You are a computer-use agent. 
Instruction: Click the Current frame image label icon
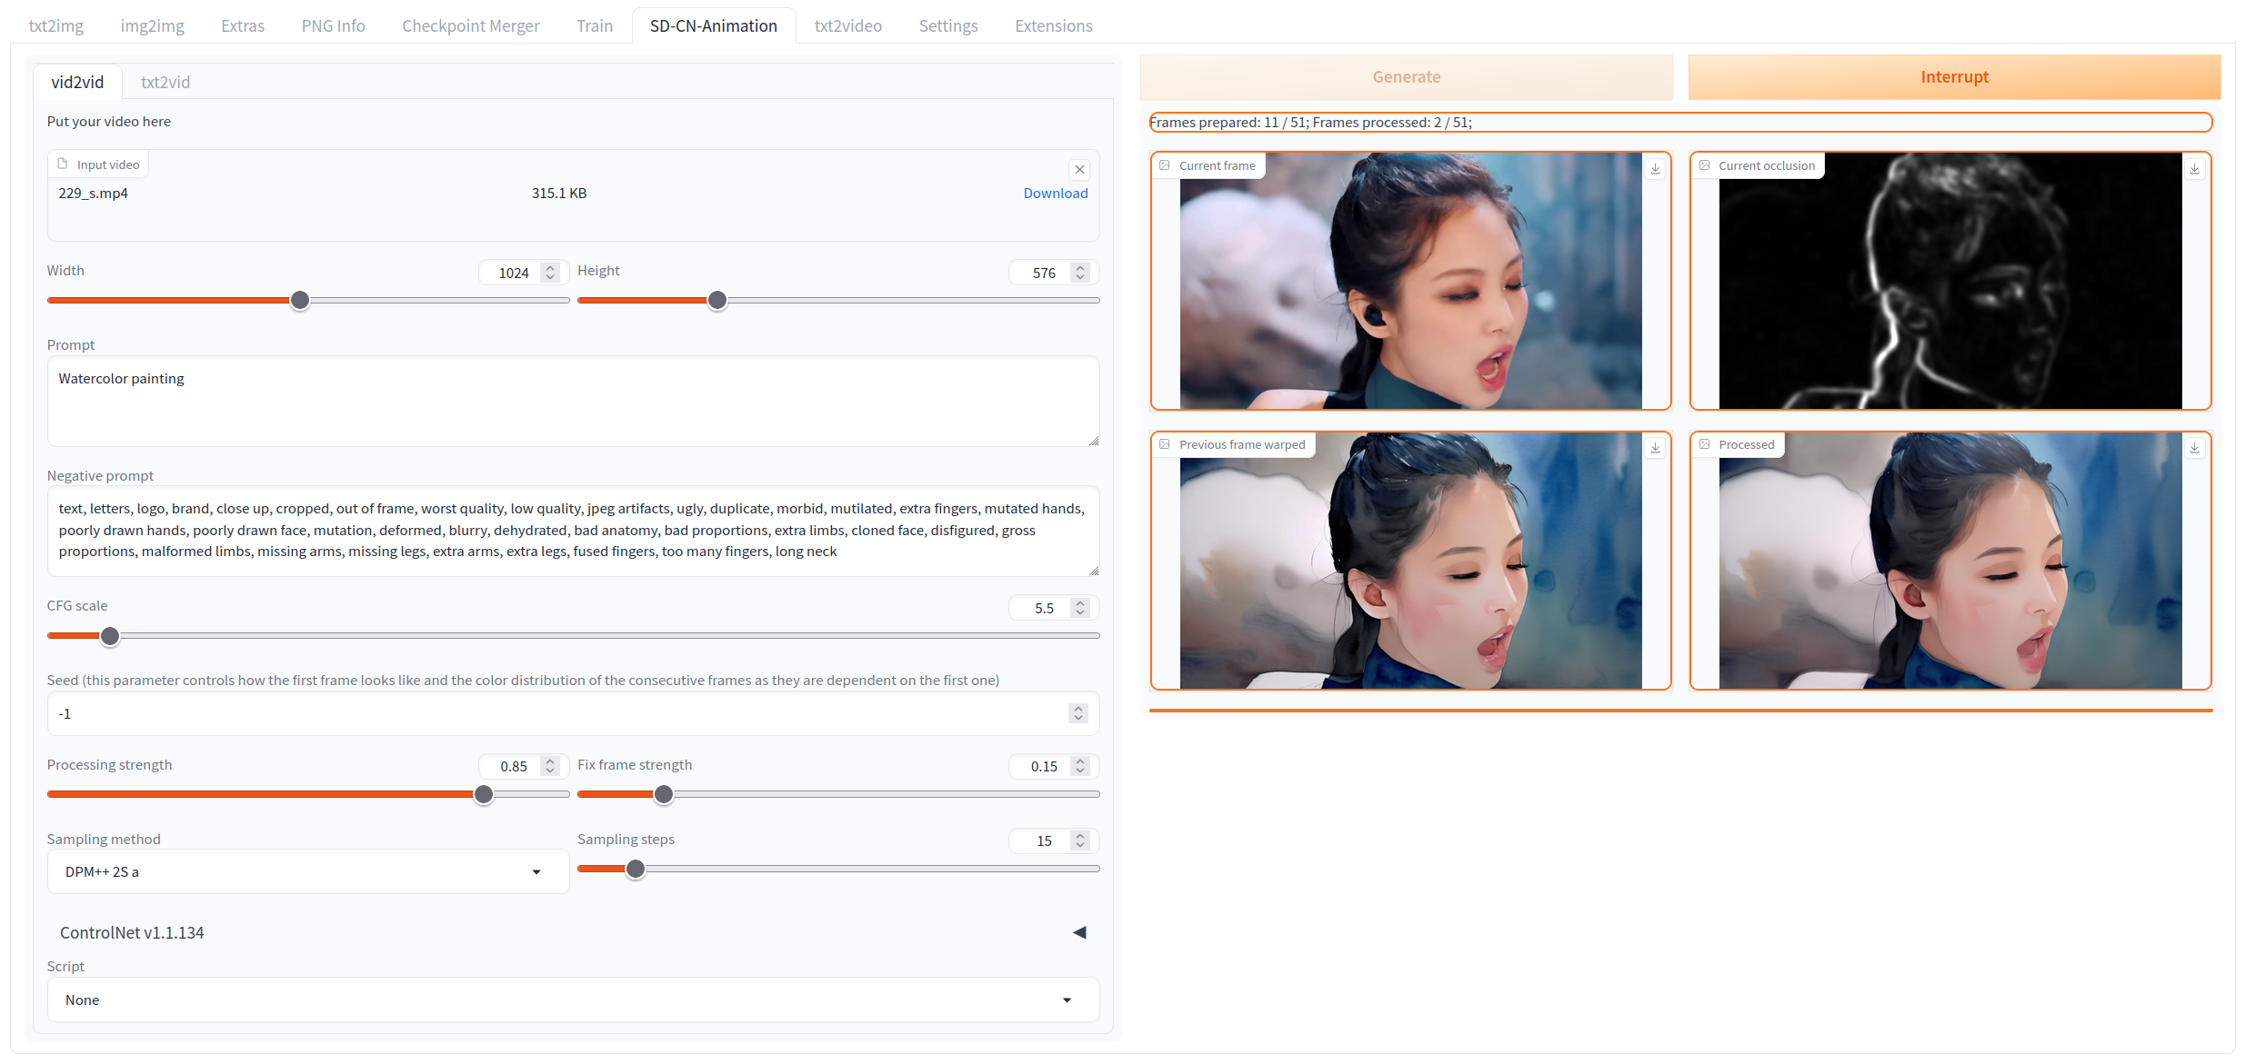click(1165, 165)
